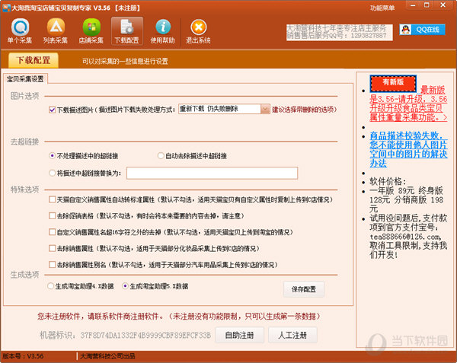Select the 下载配置 section tab
The height and width of the screenshot is (363, 457).
click(x=34, y=60)
